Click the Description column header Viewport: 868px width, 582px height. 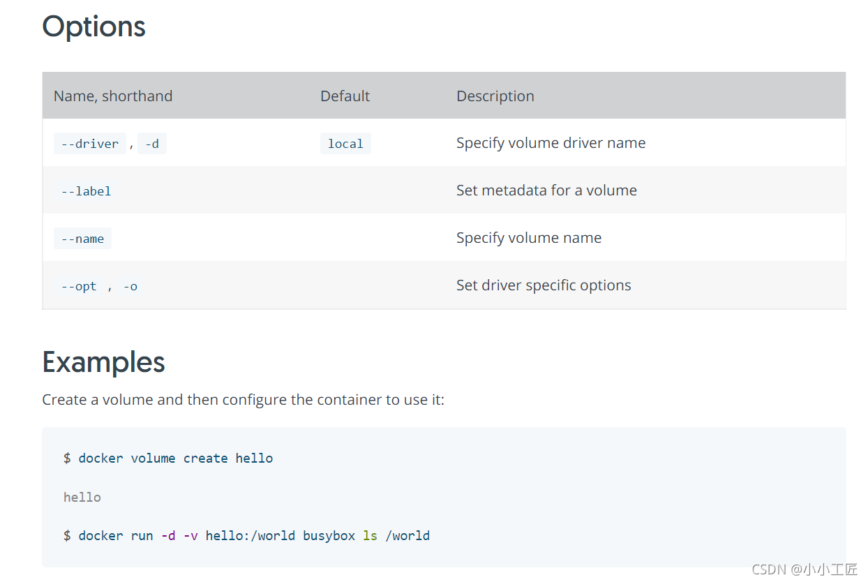coord(495,96)
